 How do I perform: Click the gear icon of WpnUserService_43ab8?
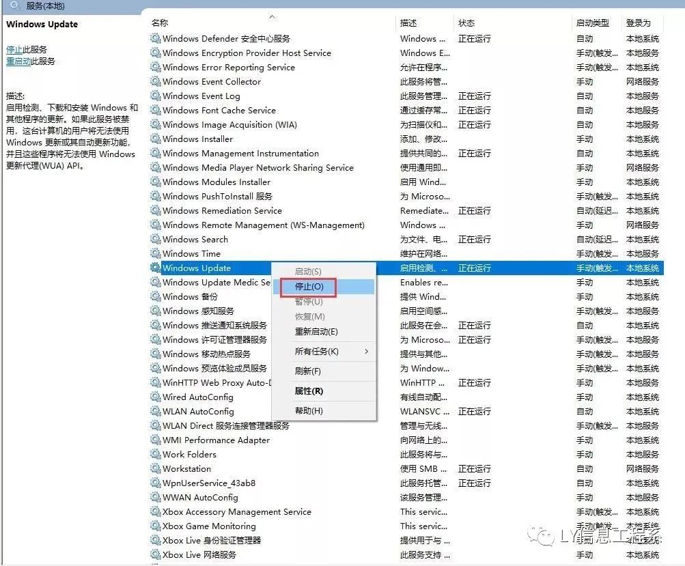[x=155, y=483]
